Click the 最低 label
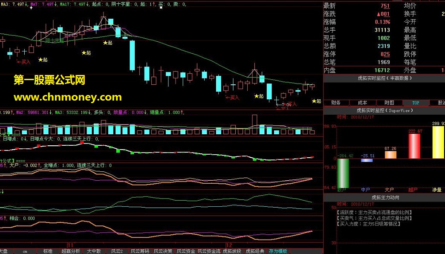The image size is (445, 254). tap(410, 38)
